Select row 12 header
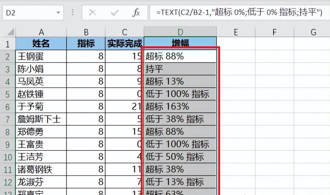The height and width of the screenshot is (195, 330). click(x=7, y=182)
